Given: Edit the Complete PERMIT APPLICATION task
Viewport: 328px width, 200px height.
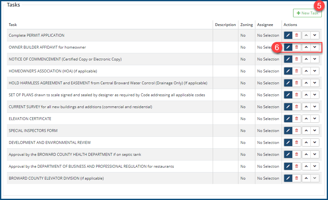Looking at the screenshot, I should click(x=288, y=35).
